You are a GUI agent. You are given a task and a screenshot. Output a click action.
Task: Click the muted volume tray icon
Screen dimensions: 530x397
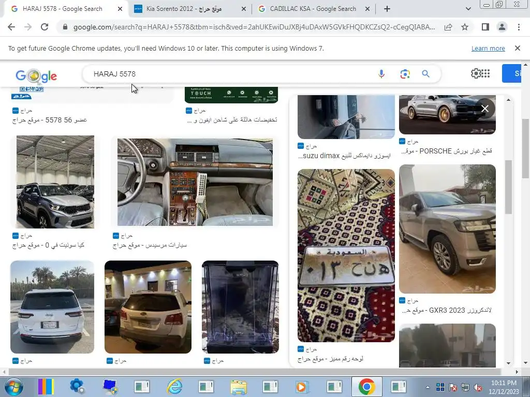(x=478, y=387)
